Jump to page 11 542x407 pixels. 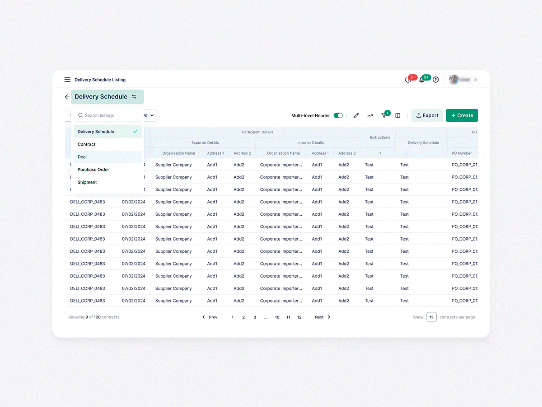tap(288, 317)
